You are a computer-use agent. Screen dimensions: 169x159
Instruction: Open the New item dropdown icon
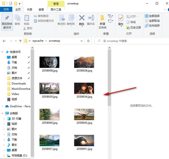click(110, 16)
